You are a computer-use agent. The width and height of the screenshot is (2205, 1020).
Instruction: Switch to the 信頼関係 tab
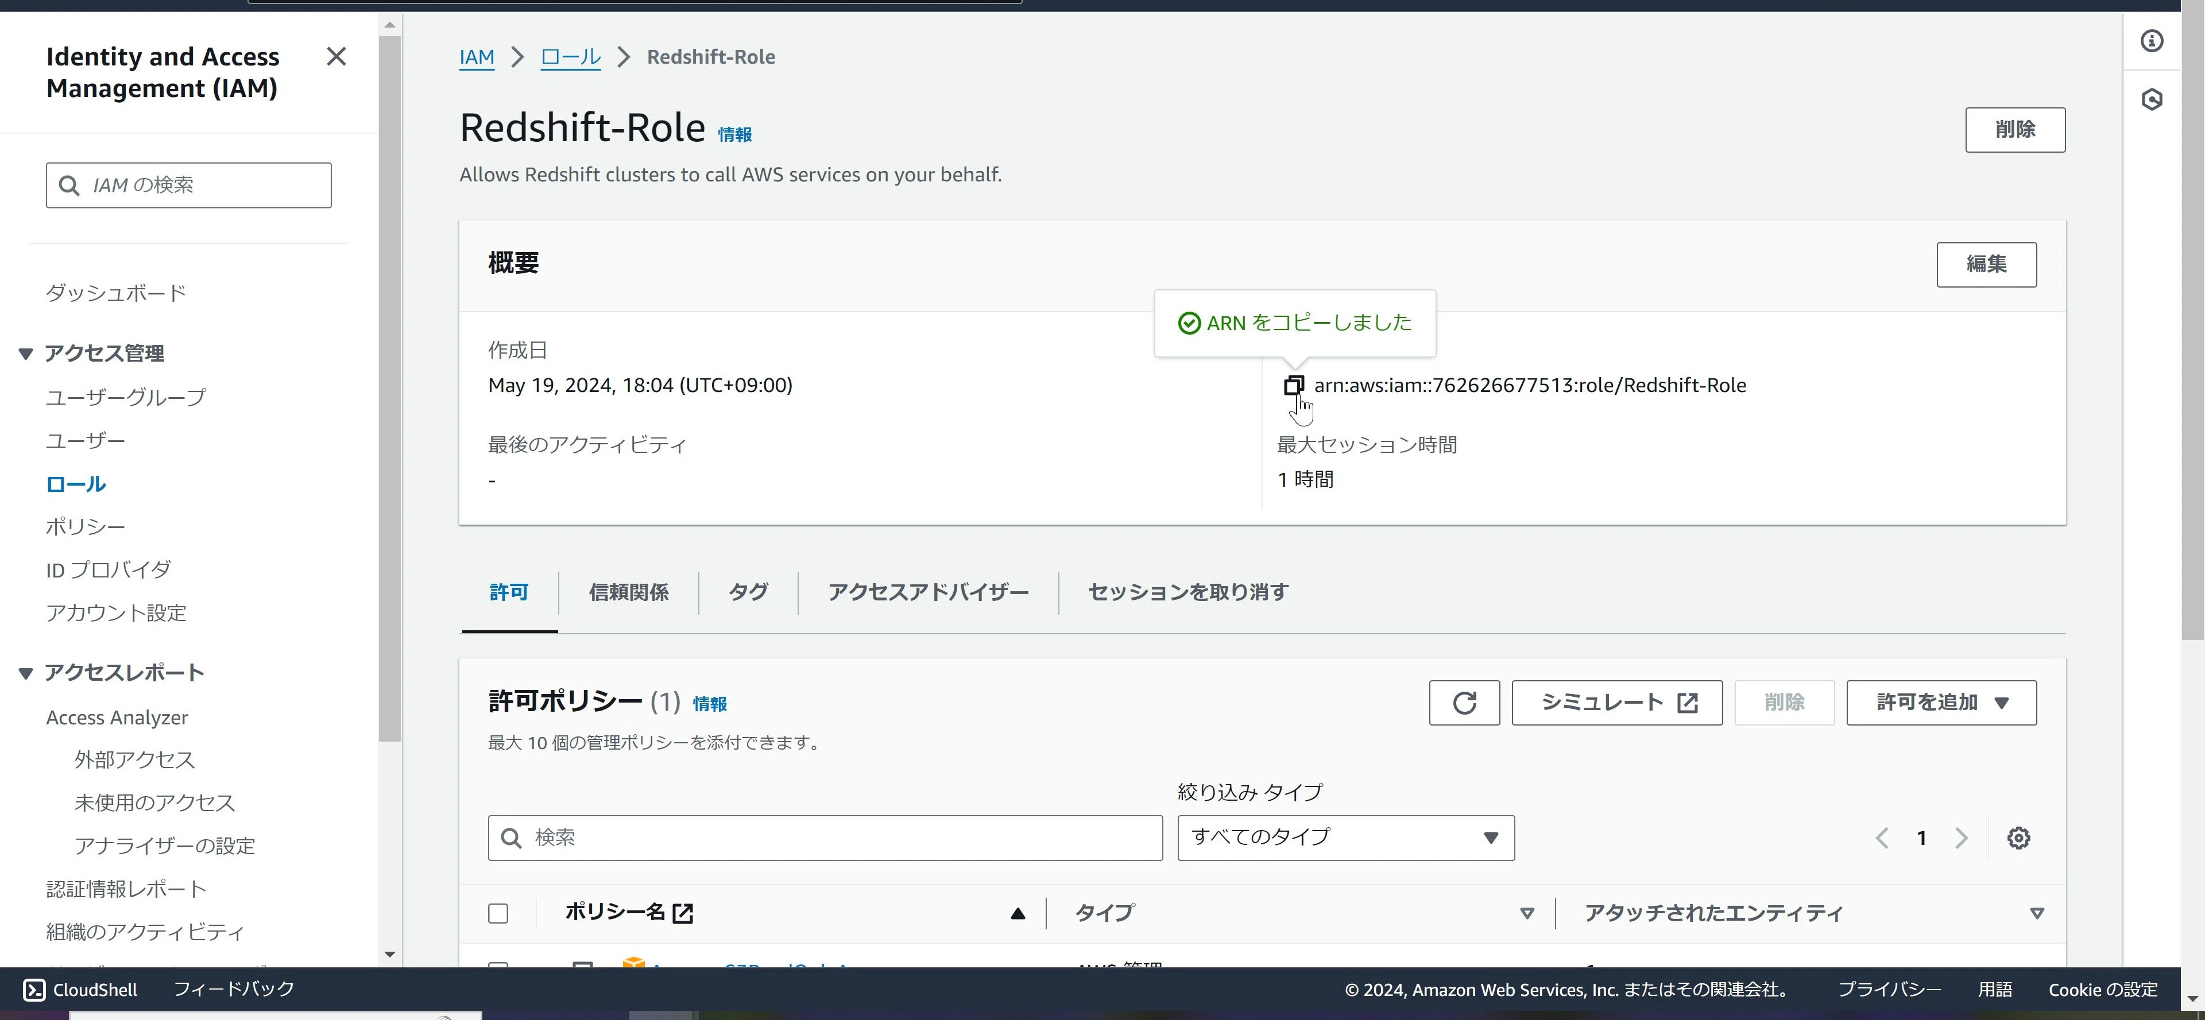[628, 592]
